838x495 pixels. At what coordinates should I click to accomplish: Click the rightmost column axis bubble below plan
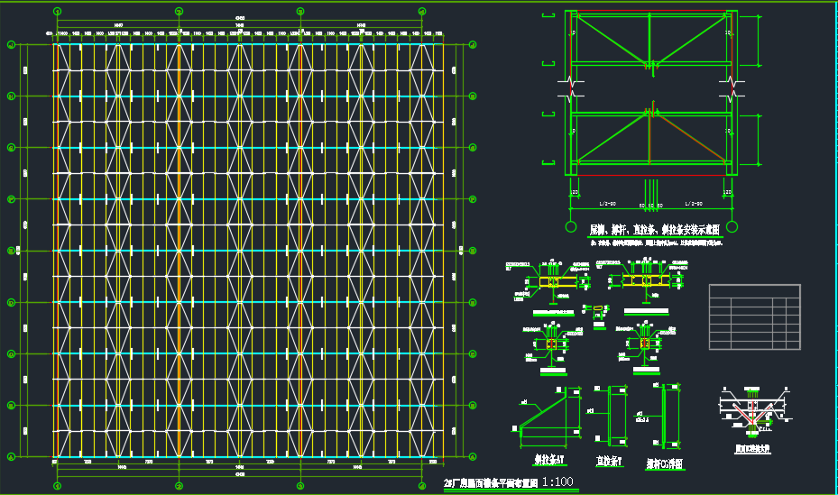(x=422, y=486)
